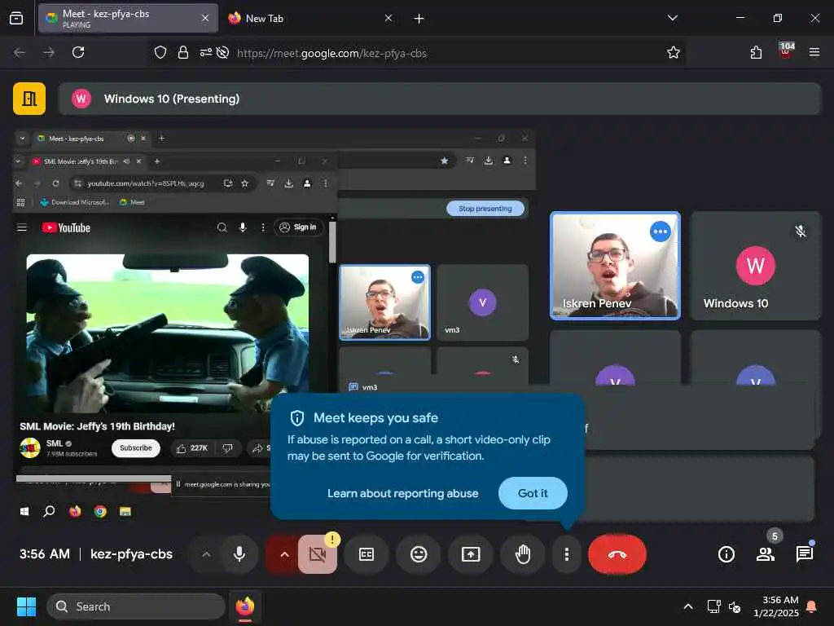Viewport: 834px width, 626px height.
Task: Click the site security padlock icon
Action: (x=183, y=52)
